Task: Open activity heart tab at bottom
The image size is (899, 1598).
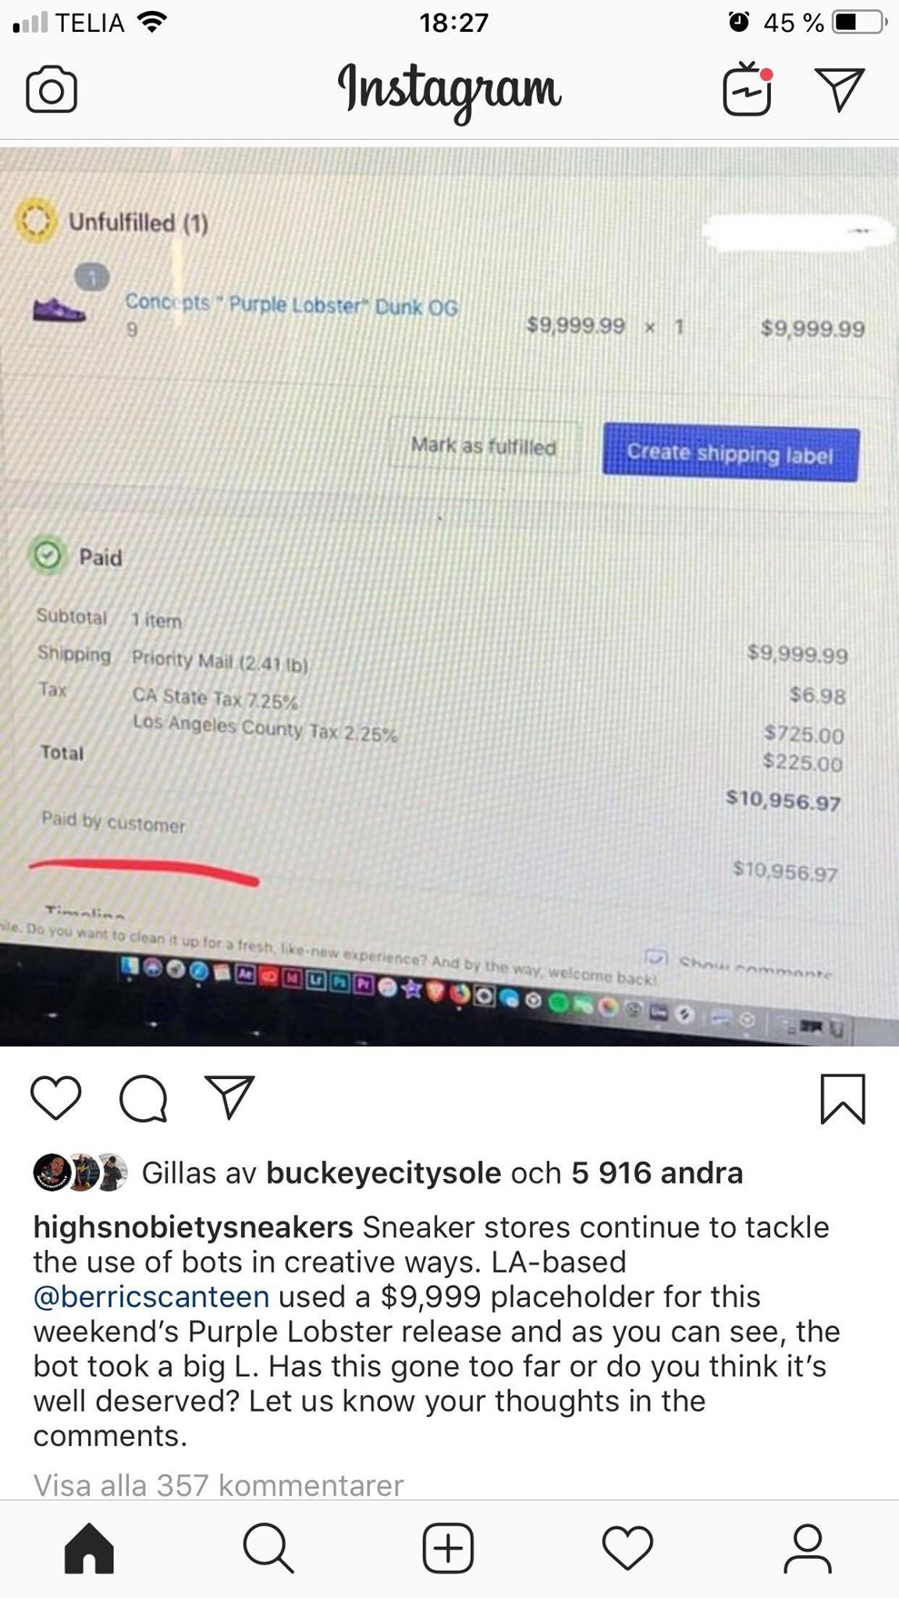Action: [628, 1547]
